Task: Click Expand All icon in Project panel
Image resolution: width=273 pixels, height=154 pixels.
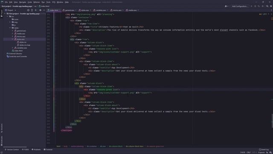Action: point(32,10)
